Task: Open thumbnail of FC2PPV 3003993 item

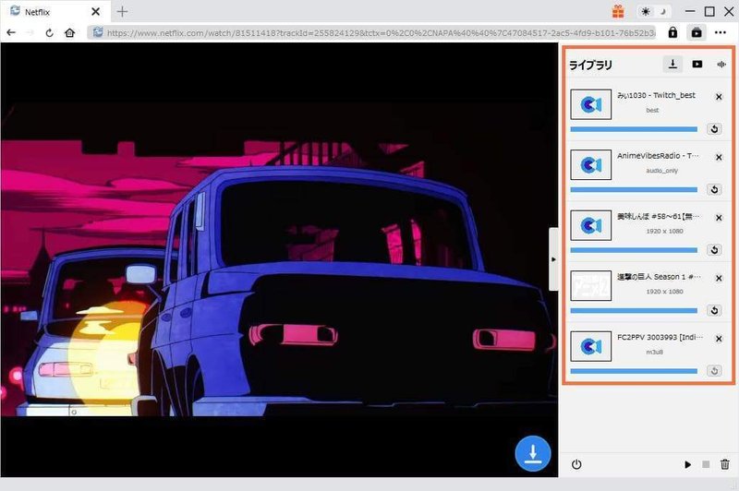Action: tap(590, 346)
